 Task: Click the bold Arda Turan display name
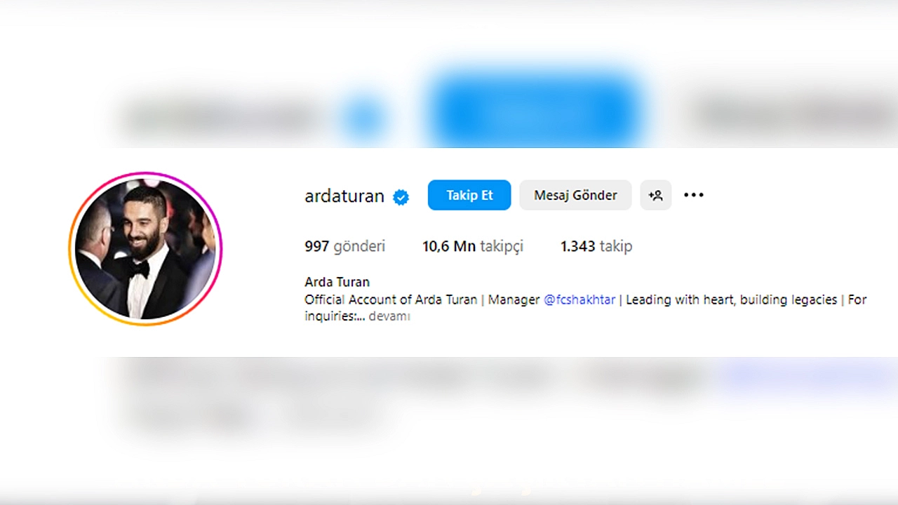tap(337, 282)
